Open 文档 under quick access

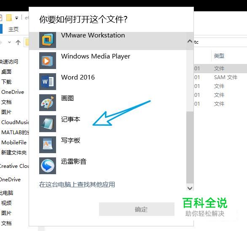pos(6,102)
